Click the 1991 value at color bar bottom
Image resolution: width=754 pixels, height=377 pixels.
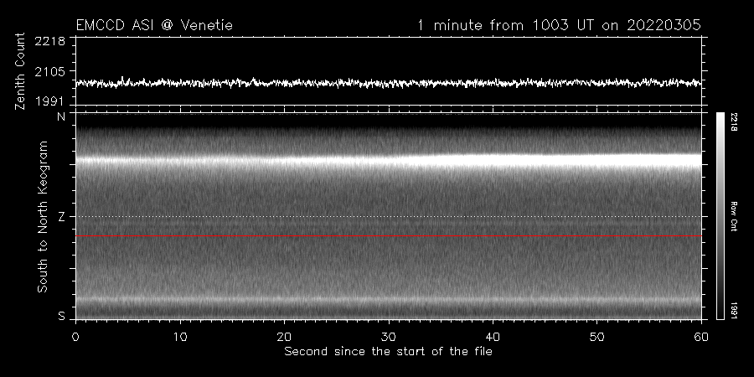click(734, 310)
